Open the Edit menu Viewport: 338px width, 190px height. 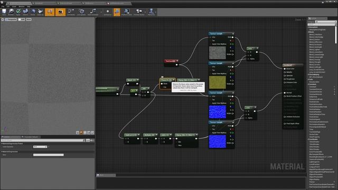[x=8, y=6]
